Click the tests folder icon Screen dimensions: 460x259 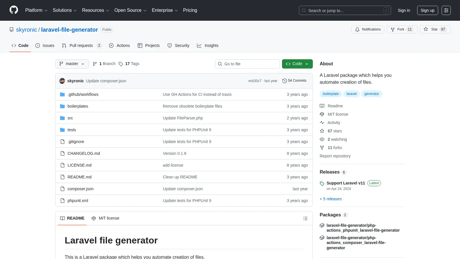[62, 130]
